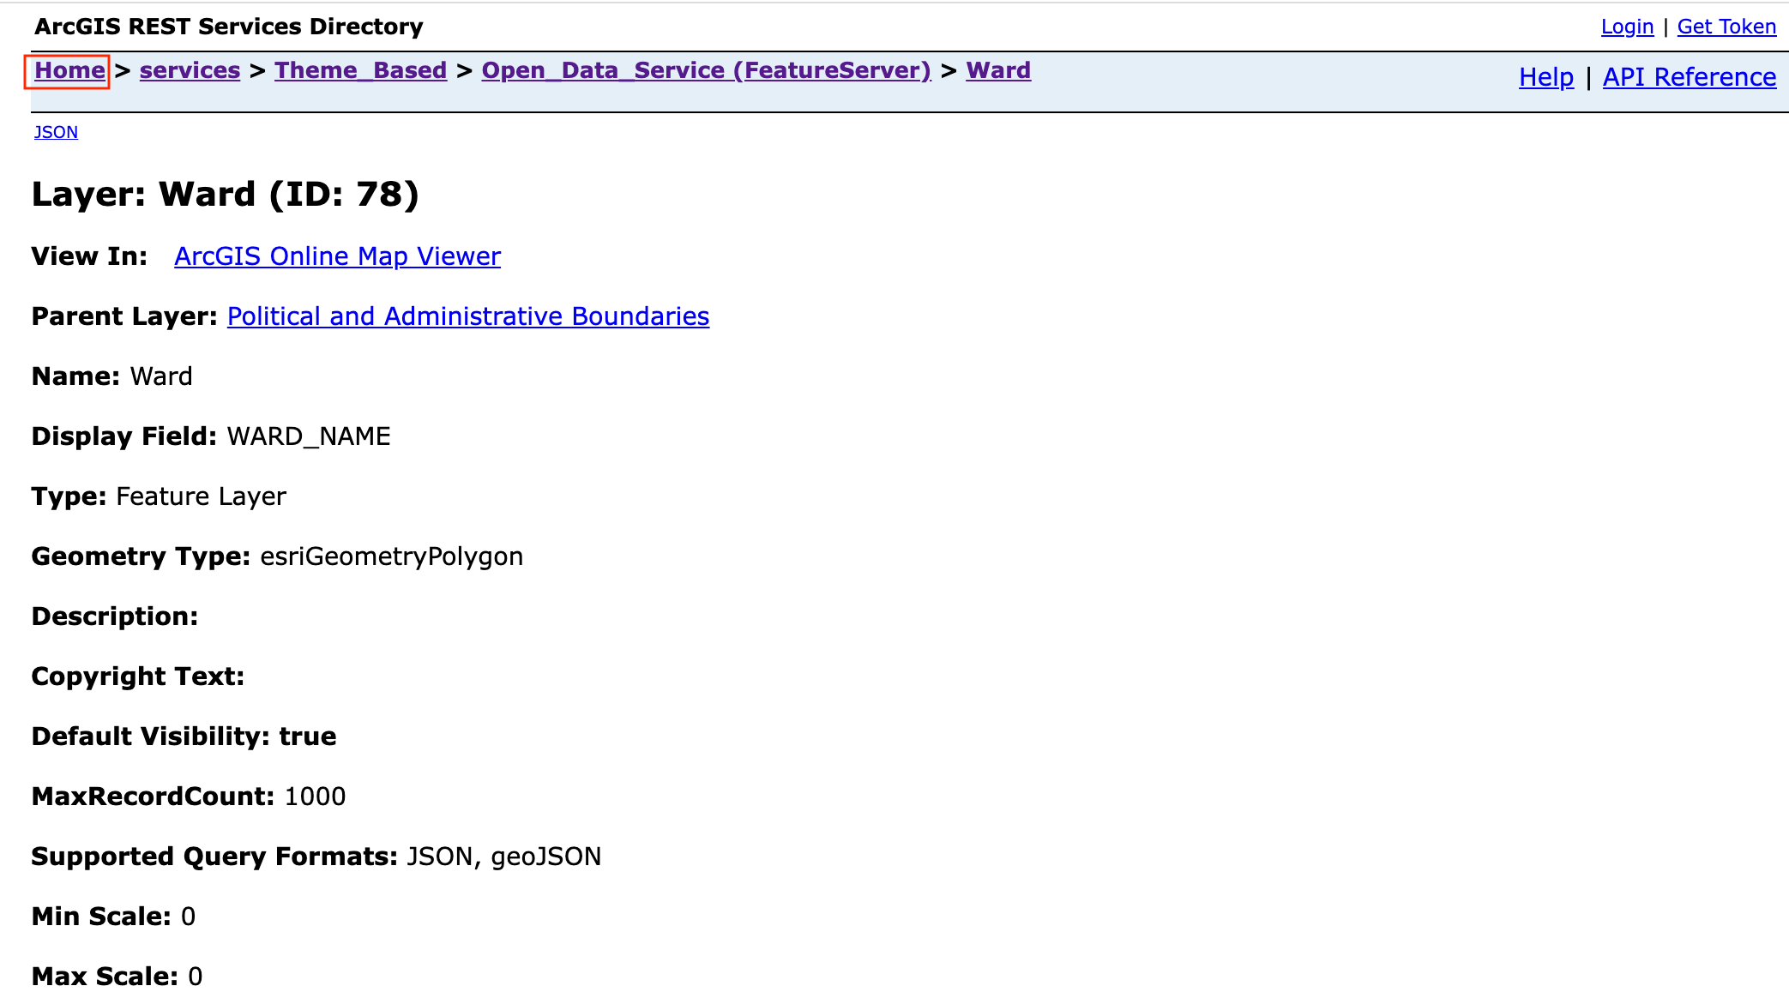The width and height of the screenshot is (1789, 998).
Task: Click the 'JSON, geoJSON' supported formats text
Action: click(503, 857)
